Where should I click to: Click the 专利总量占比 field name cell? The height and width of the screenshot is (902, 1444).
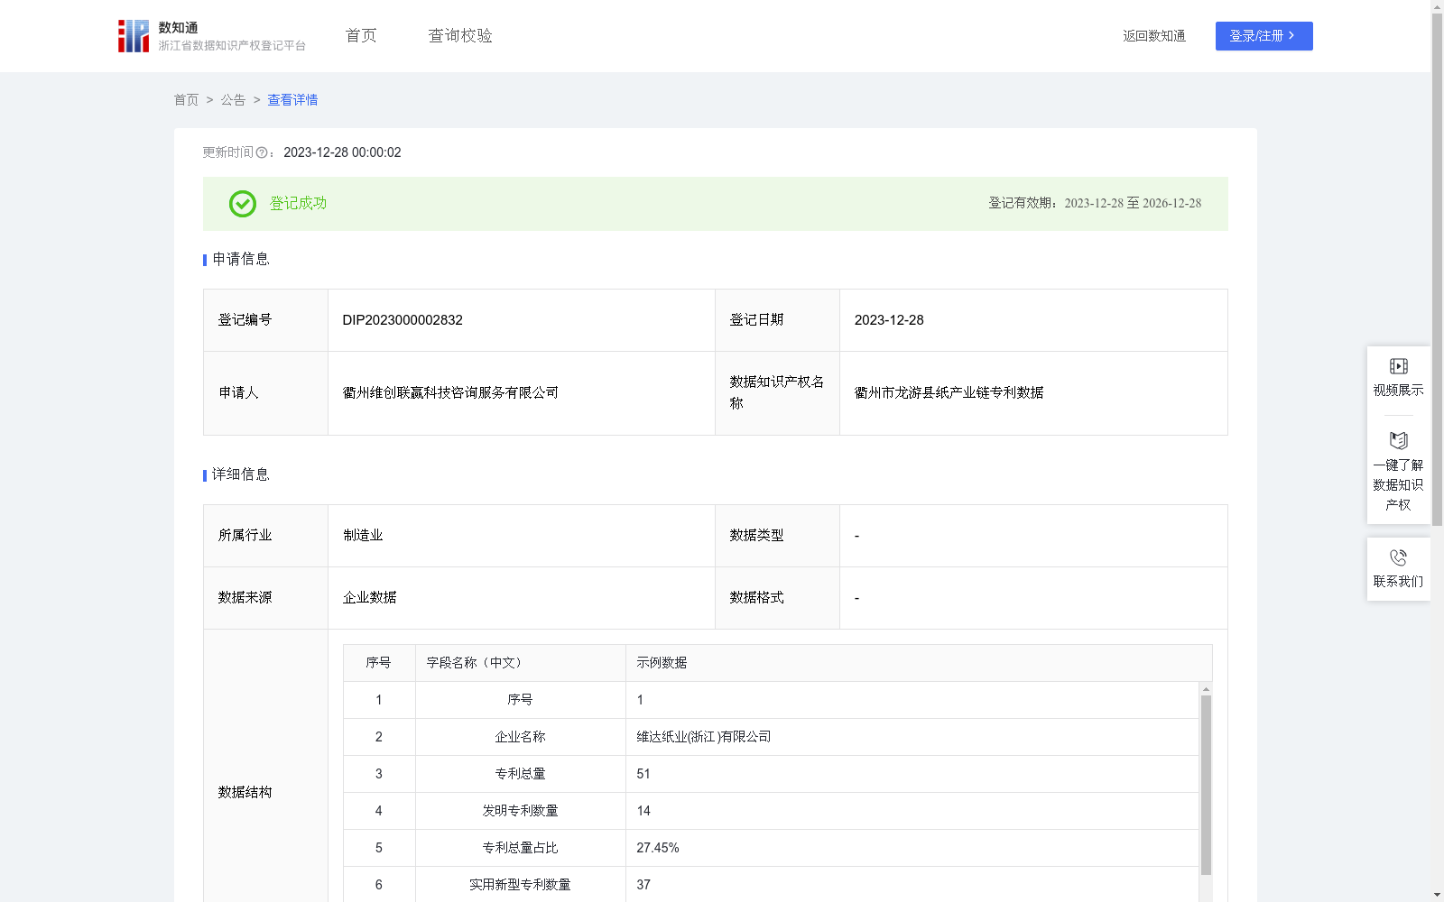coord(520,848)
